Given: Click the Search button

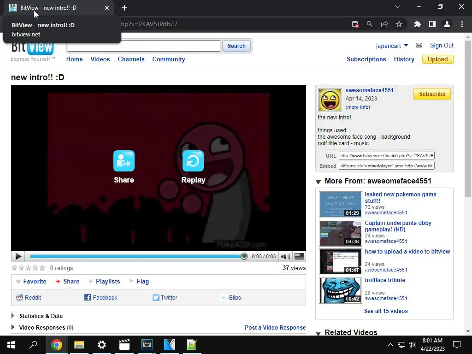Looking at the screenshot, I should point(236,46).
